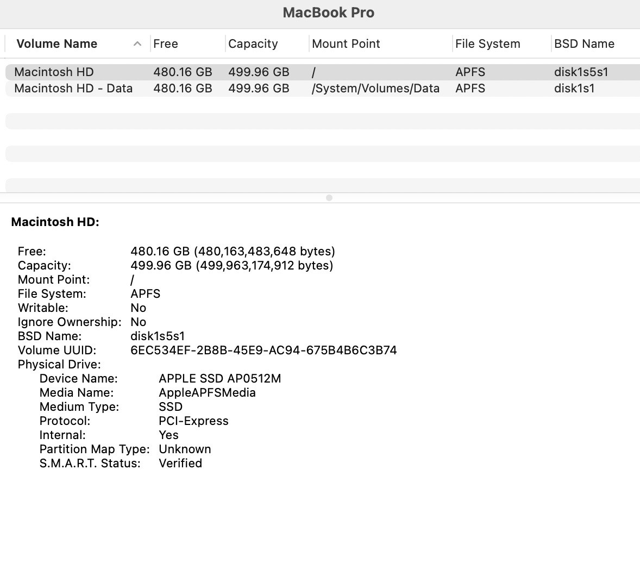The width and height of the screenshot is (640, 576).
Task: Click APFS cell in Macintosh HD row
Action: click(470, 72)
